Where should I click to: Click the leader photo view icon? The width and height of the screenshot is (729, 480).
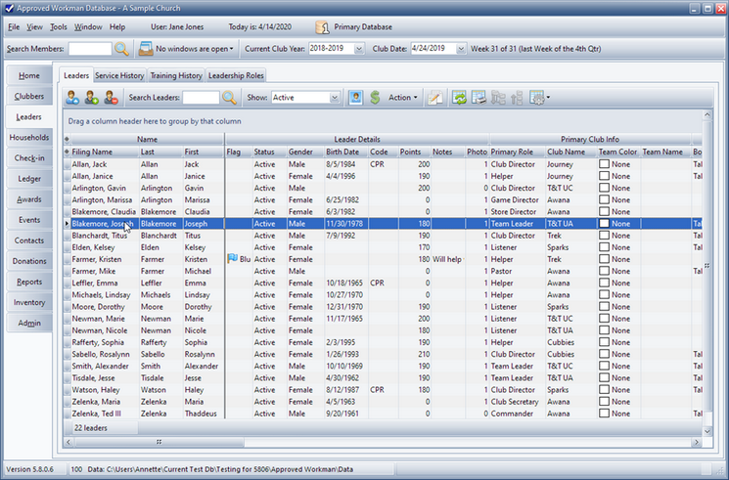[355, 98]
